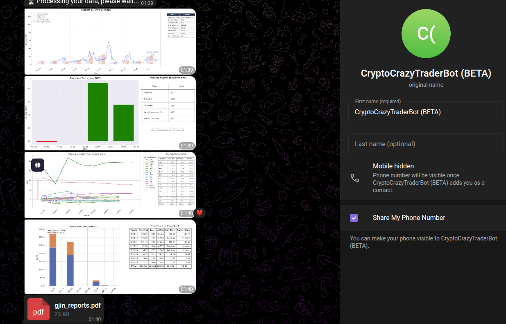The height and width of the screenshot is (324, 506).
Task: Click the First name input field
Action: pyautogui.click(x=426, y=112)
